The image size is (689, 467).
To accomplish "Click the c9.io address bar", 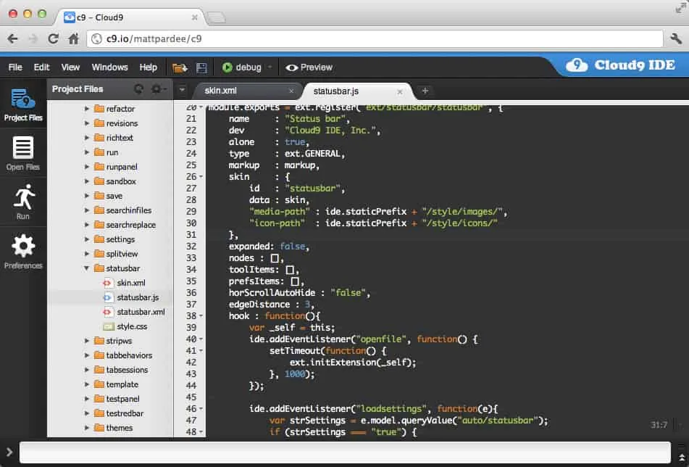I will click(375, 38).
